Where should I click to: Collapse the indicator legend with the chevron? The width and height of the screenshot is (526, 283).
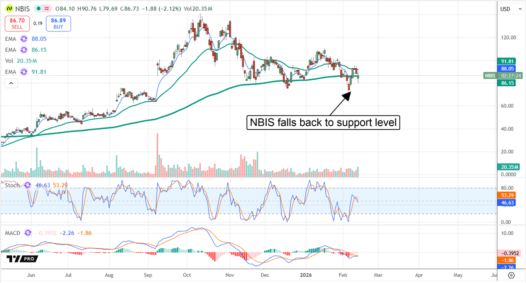11,83
